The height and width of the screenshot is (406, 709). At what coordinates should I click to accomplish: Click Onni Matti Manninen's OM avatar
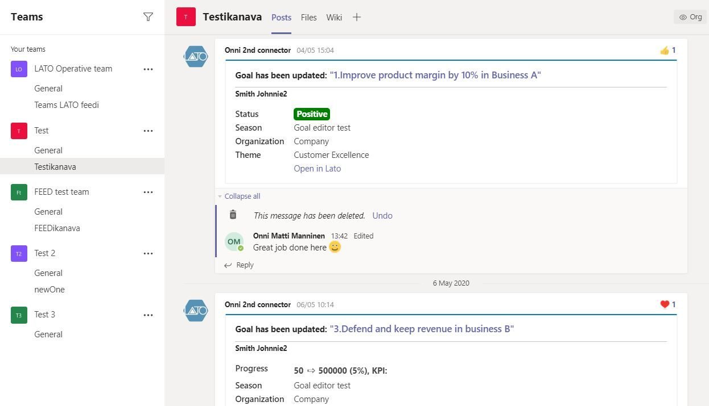234,241
